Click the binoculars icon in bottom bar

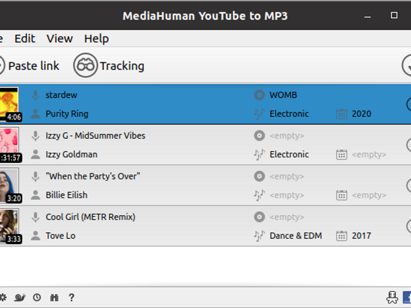pyautogui.click(x=54, y=297)
